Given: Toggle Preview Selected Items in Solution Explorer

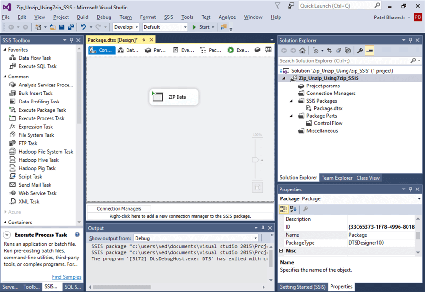Looking at the screenshot, I should (x=369, y=50).
